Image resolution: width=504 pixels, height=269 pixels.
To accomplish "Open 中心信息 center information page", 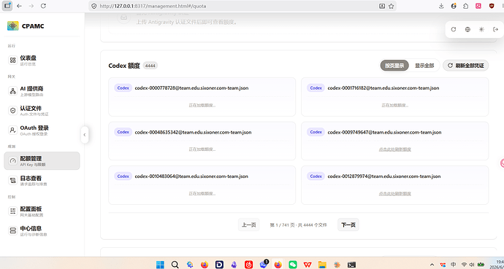I will (x=42, y=231).
